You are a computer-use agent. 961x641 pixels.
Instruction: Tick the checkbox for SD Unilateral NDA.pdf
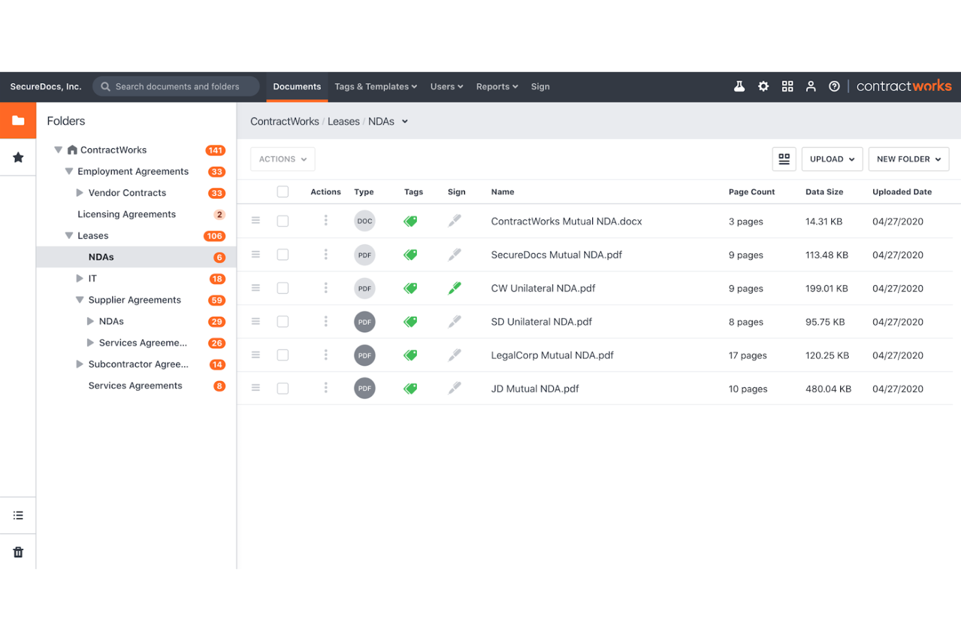[x=282, y=321]
